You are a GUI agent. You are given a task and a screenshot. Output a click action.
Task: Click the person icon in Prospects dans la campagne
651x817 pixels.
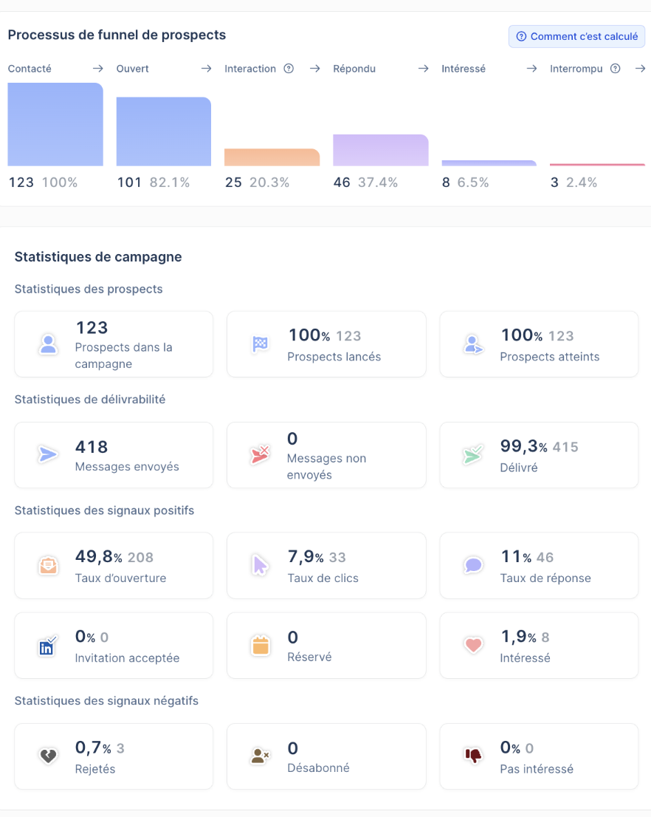49,344
